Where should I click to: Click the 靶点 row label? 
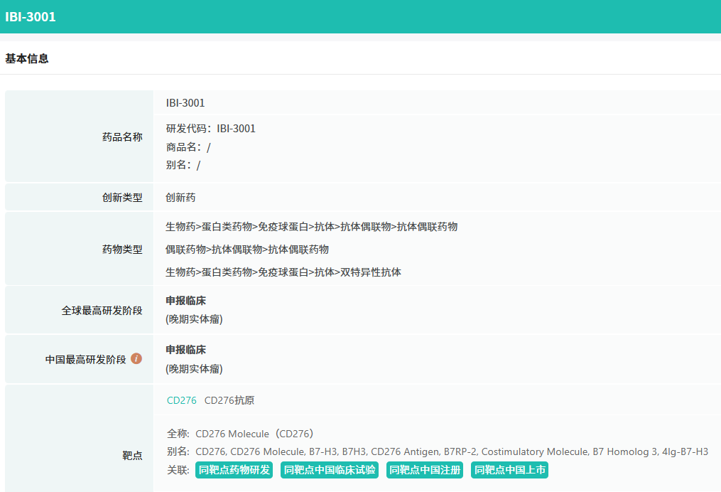[x=132, y=455]
